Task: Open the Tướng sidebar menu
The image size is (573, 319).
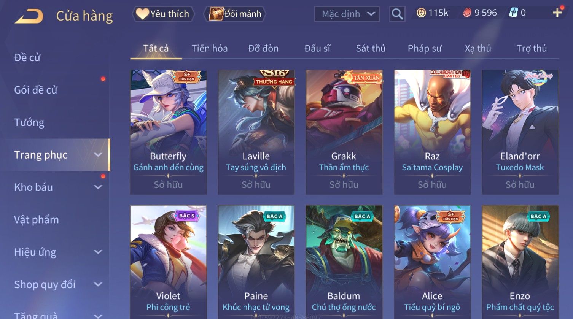Action: [x=29, y=122]
